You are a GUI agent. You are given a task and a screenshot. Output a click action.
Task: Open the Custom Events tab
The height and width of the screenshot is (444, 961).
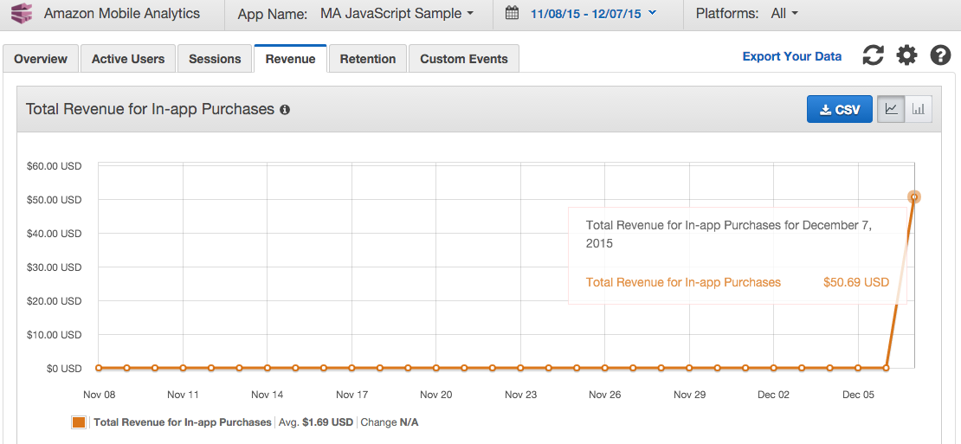point(464,59)
